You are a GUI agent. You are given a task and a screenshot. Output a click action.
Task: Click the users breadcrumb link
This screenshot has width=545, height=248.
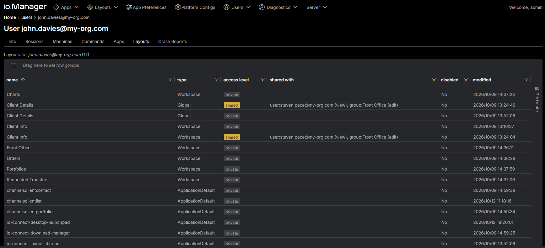tap(27, 17)
